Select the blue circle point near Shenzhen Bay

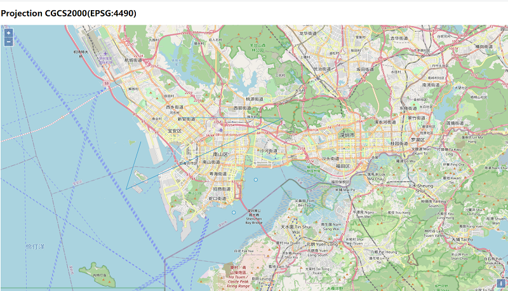(256, 180)
